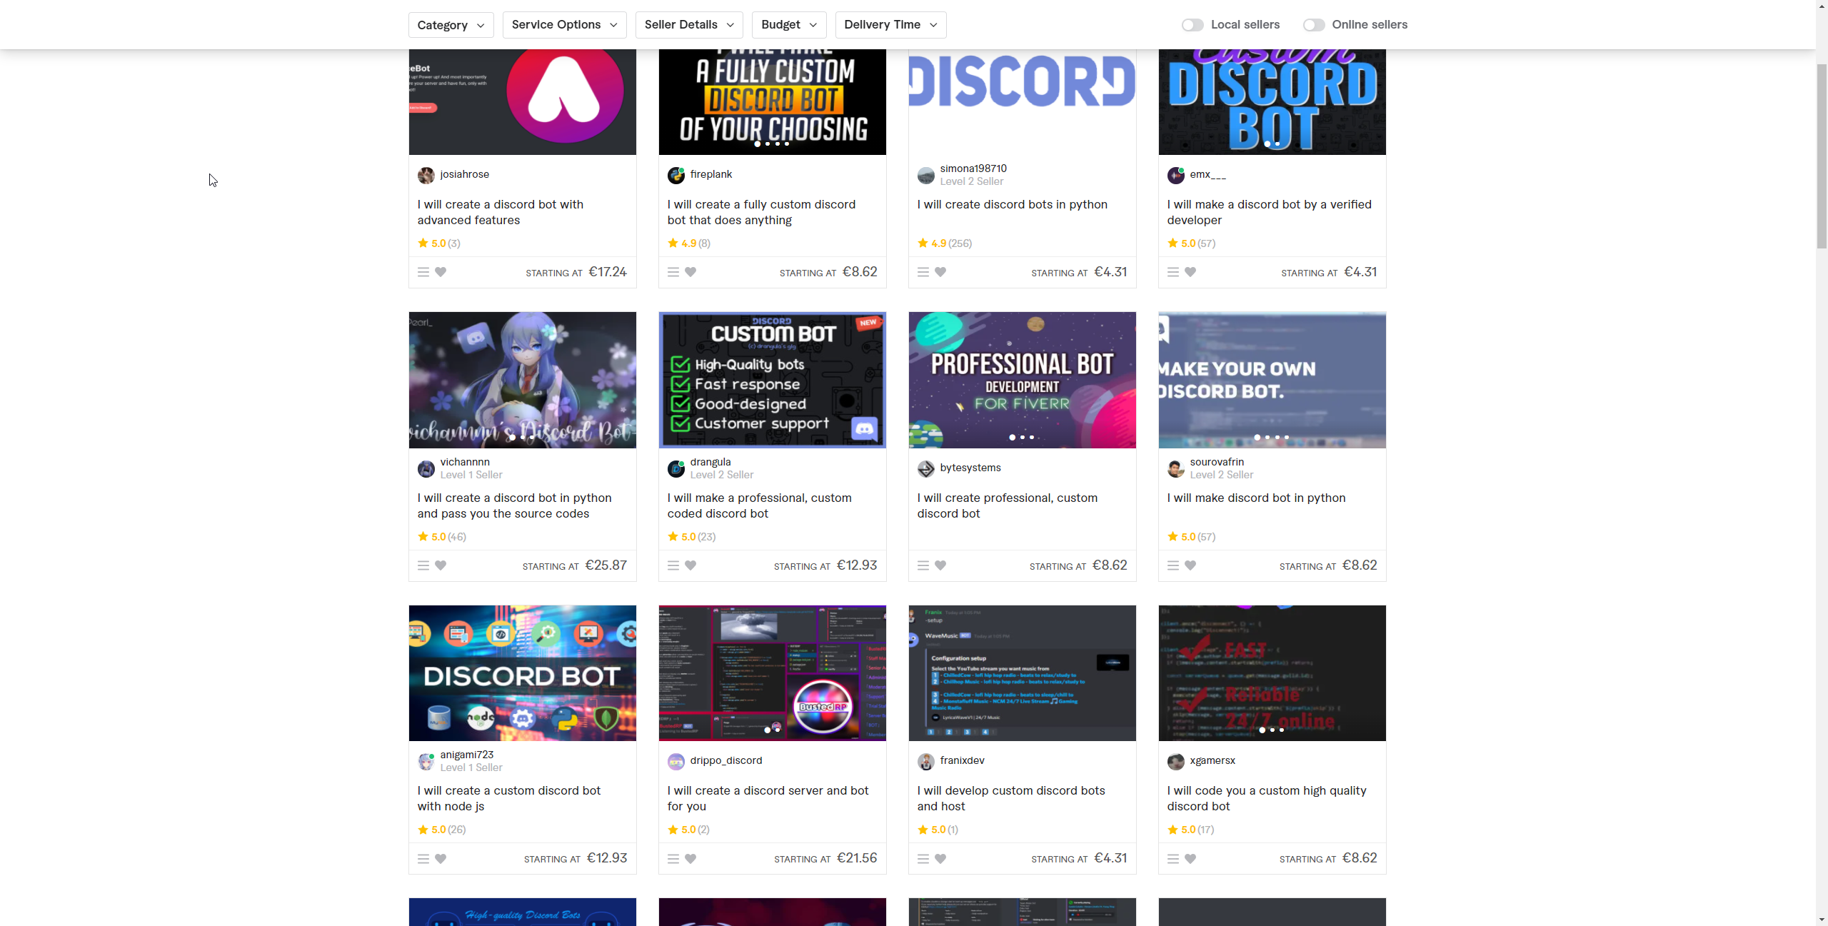Open the Category filter dropdown

point(451,25)
